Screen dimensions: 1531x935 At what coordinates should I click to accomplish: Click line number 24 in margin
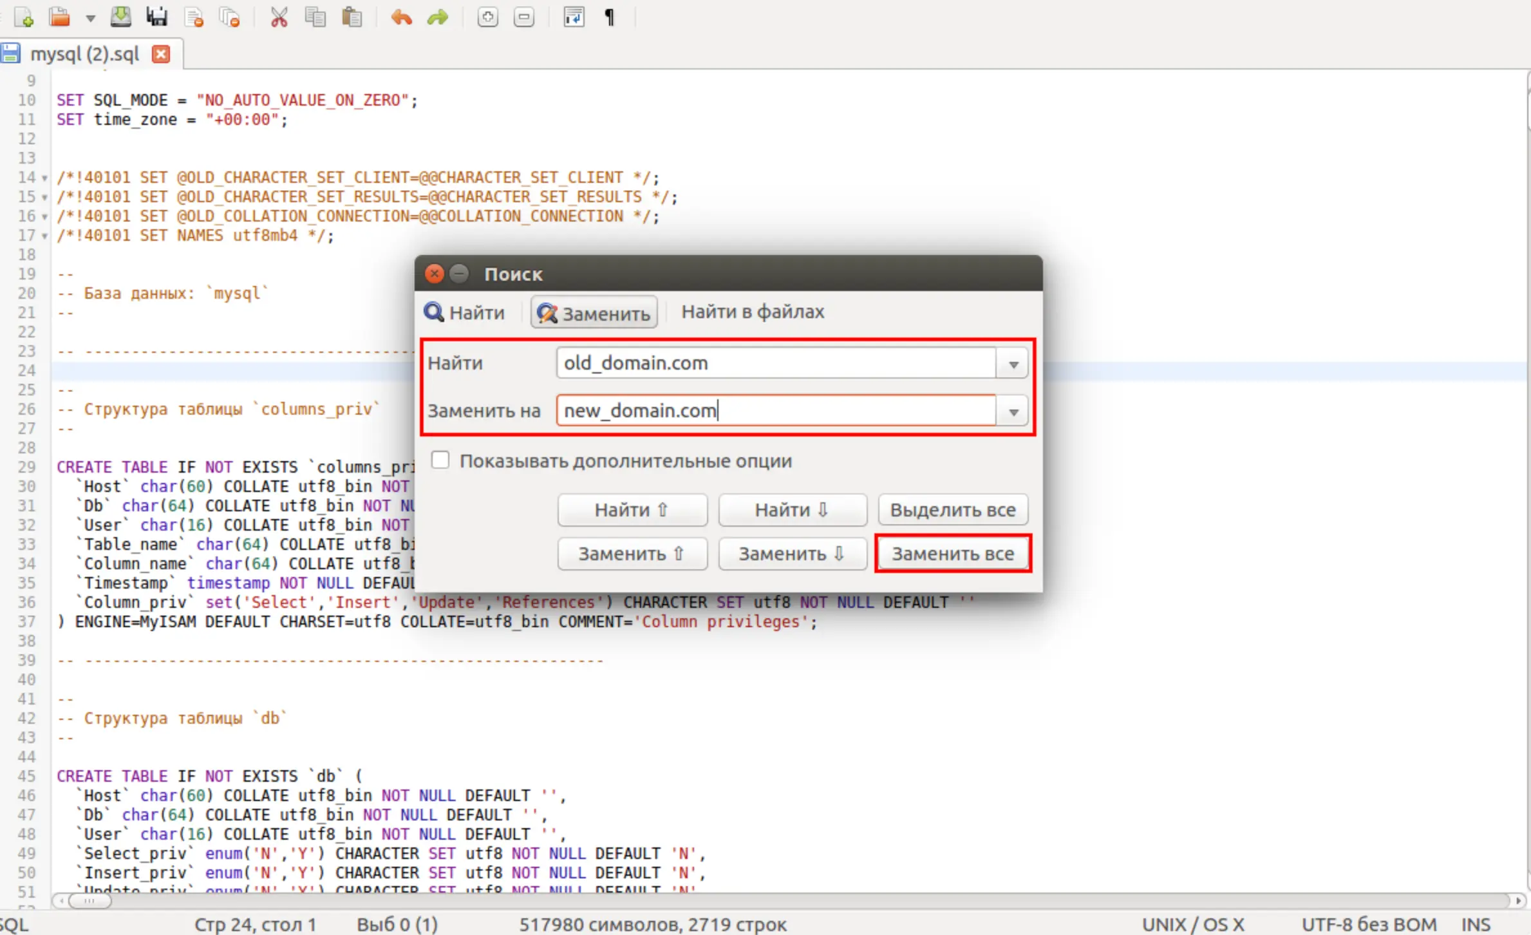26,371
